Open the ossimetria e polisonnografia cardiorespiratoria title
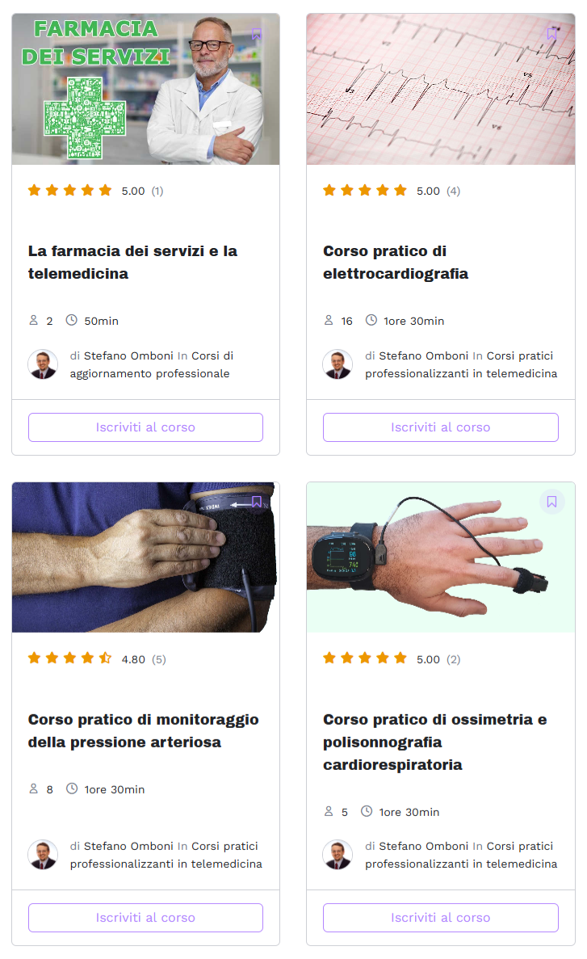587x959 pixels. tap(434, 742)
